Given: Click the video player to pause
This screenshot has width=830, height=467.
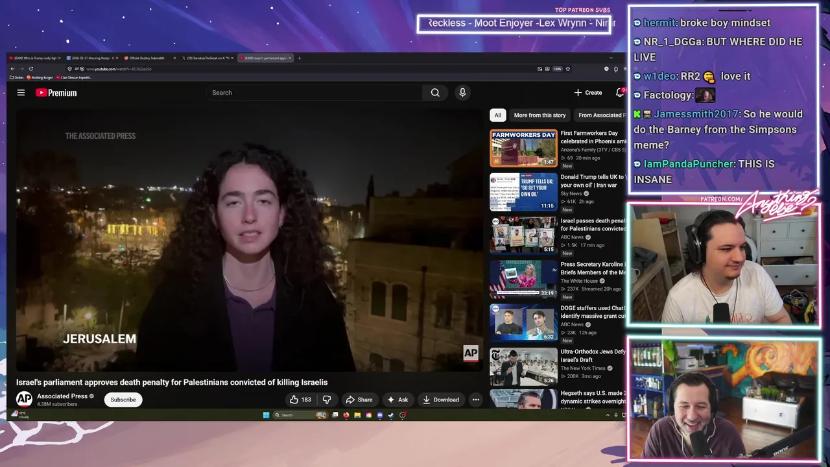Looking at the screenshot, I should pos(250,240).
